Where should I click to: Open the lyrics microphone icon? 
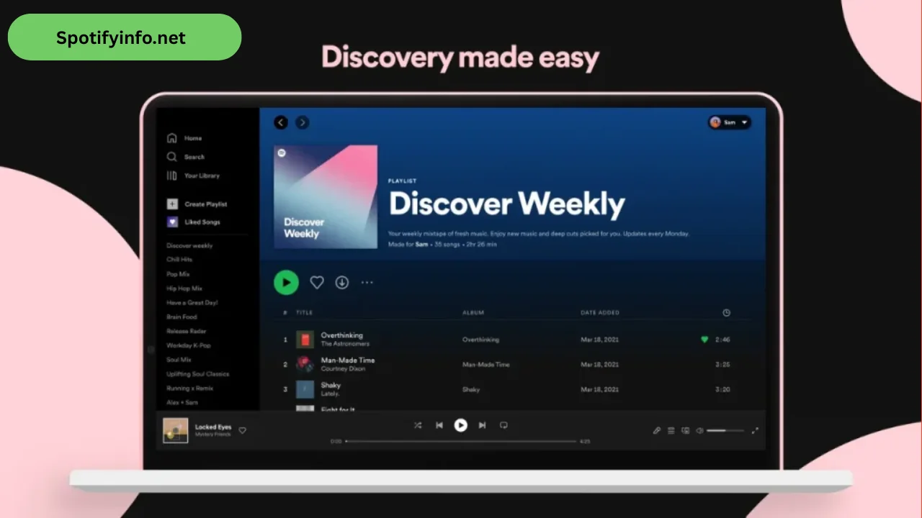(657, 430)
